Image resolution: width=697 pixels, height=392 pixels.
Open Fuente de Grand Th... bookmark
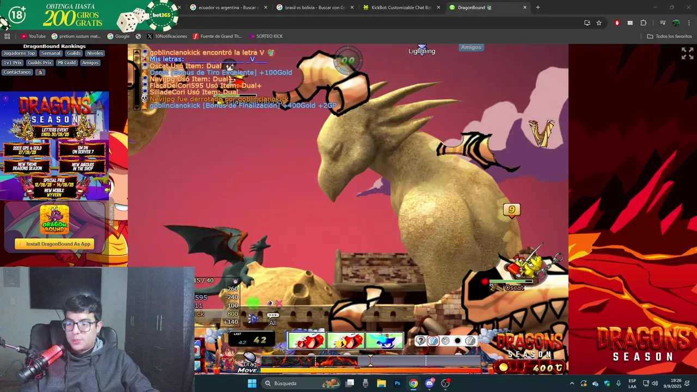pyautogui.click(x=217, y=36)
